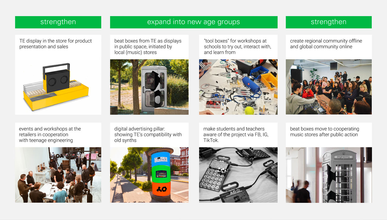Click text 'TE display in the store for product presentation and sales'
Image resolution: width=387 pixels, height=220 pixels.
[x=56, y=44]
